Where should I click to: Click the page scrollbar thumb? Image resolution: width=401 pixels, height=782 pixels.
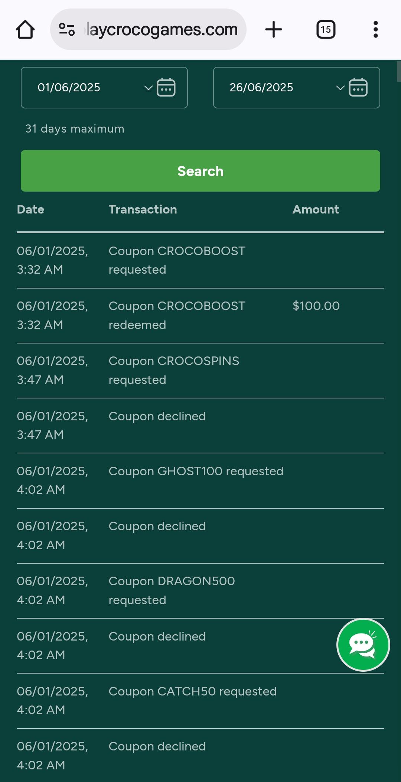398,71
